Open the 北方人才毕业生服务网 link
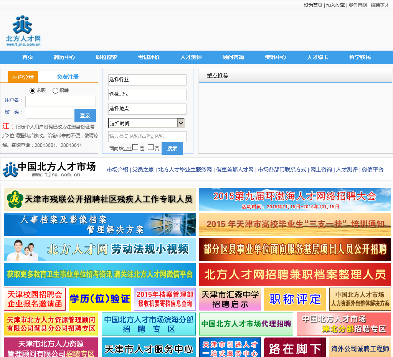Image resolution: width=393 pixels, height=357 pixels. (x=185, y=169)
